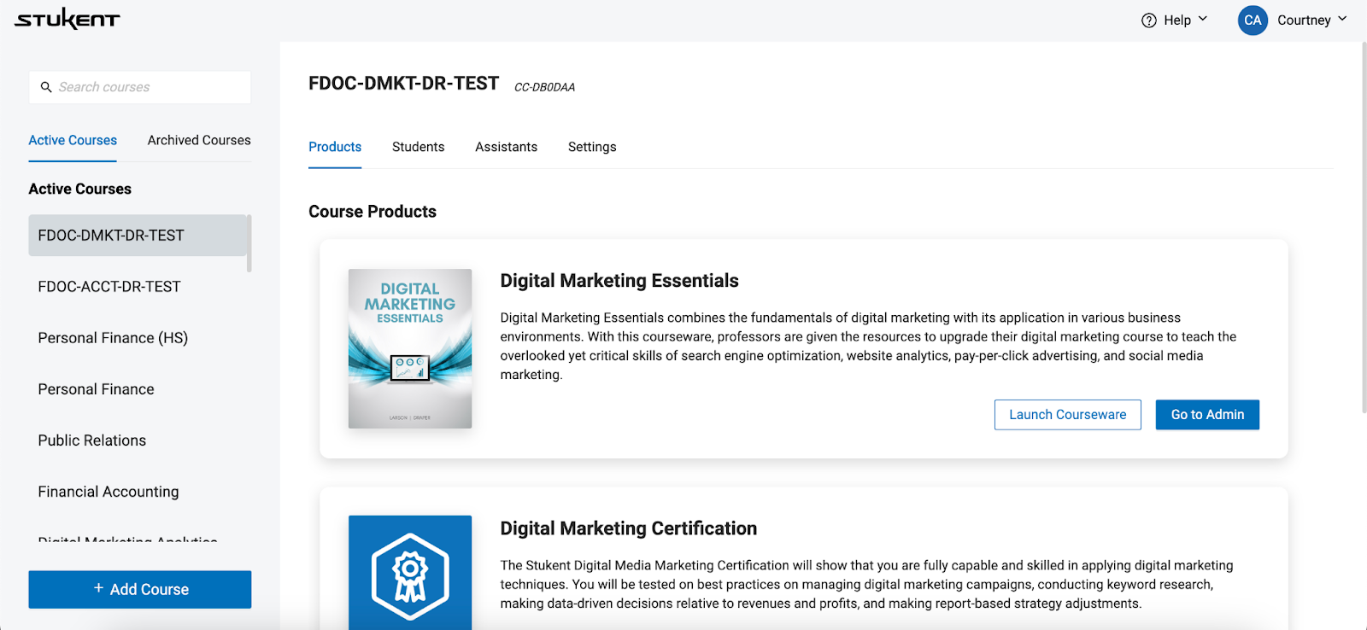Click the Digital Marketing Essentials title
This screenshot has height=630, width=1367.
(x=619, y=281)
